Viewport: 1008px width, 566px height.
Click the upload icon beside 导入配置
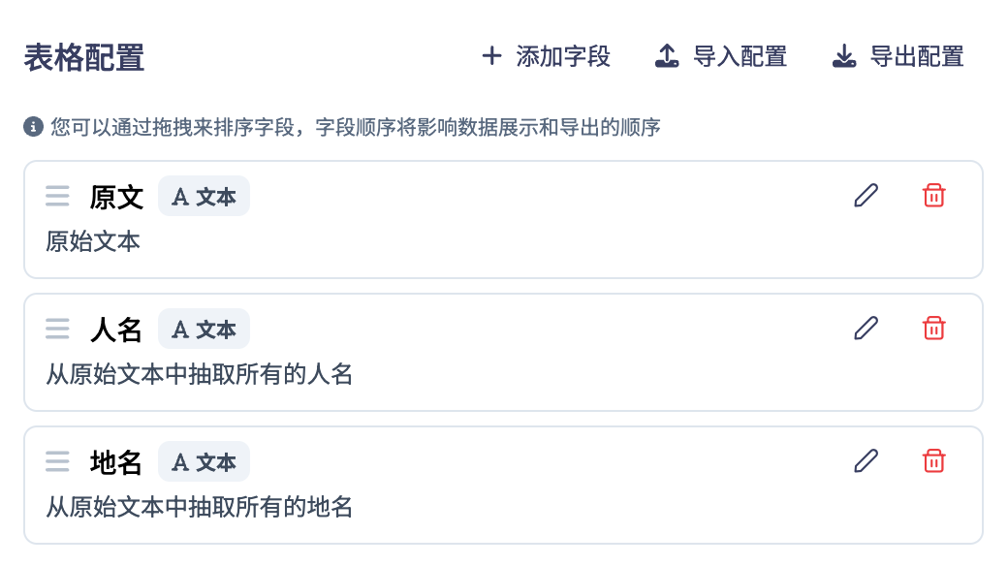(x=666, y=57)
